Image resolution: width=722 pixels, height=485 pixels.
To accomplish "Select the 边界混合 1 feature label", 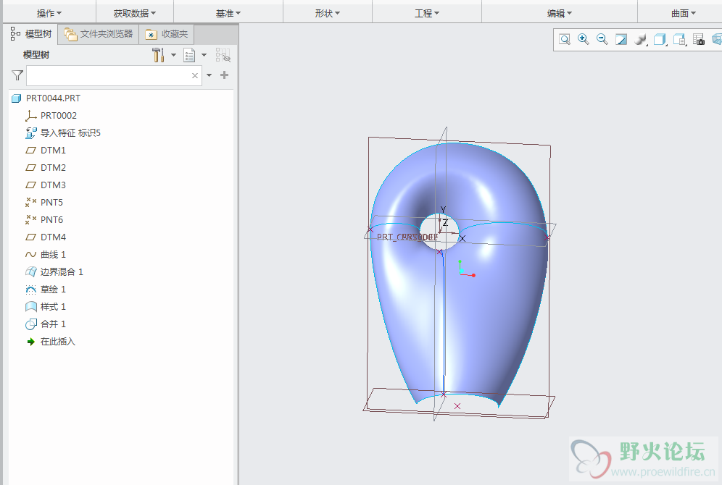I will 62,272.
